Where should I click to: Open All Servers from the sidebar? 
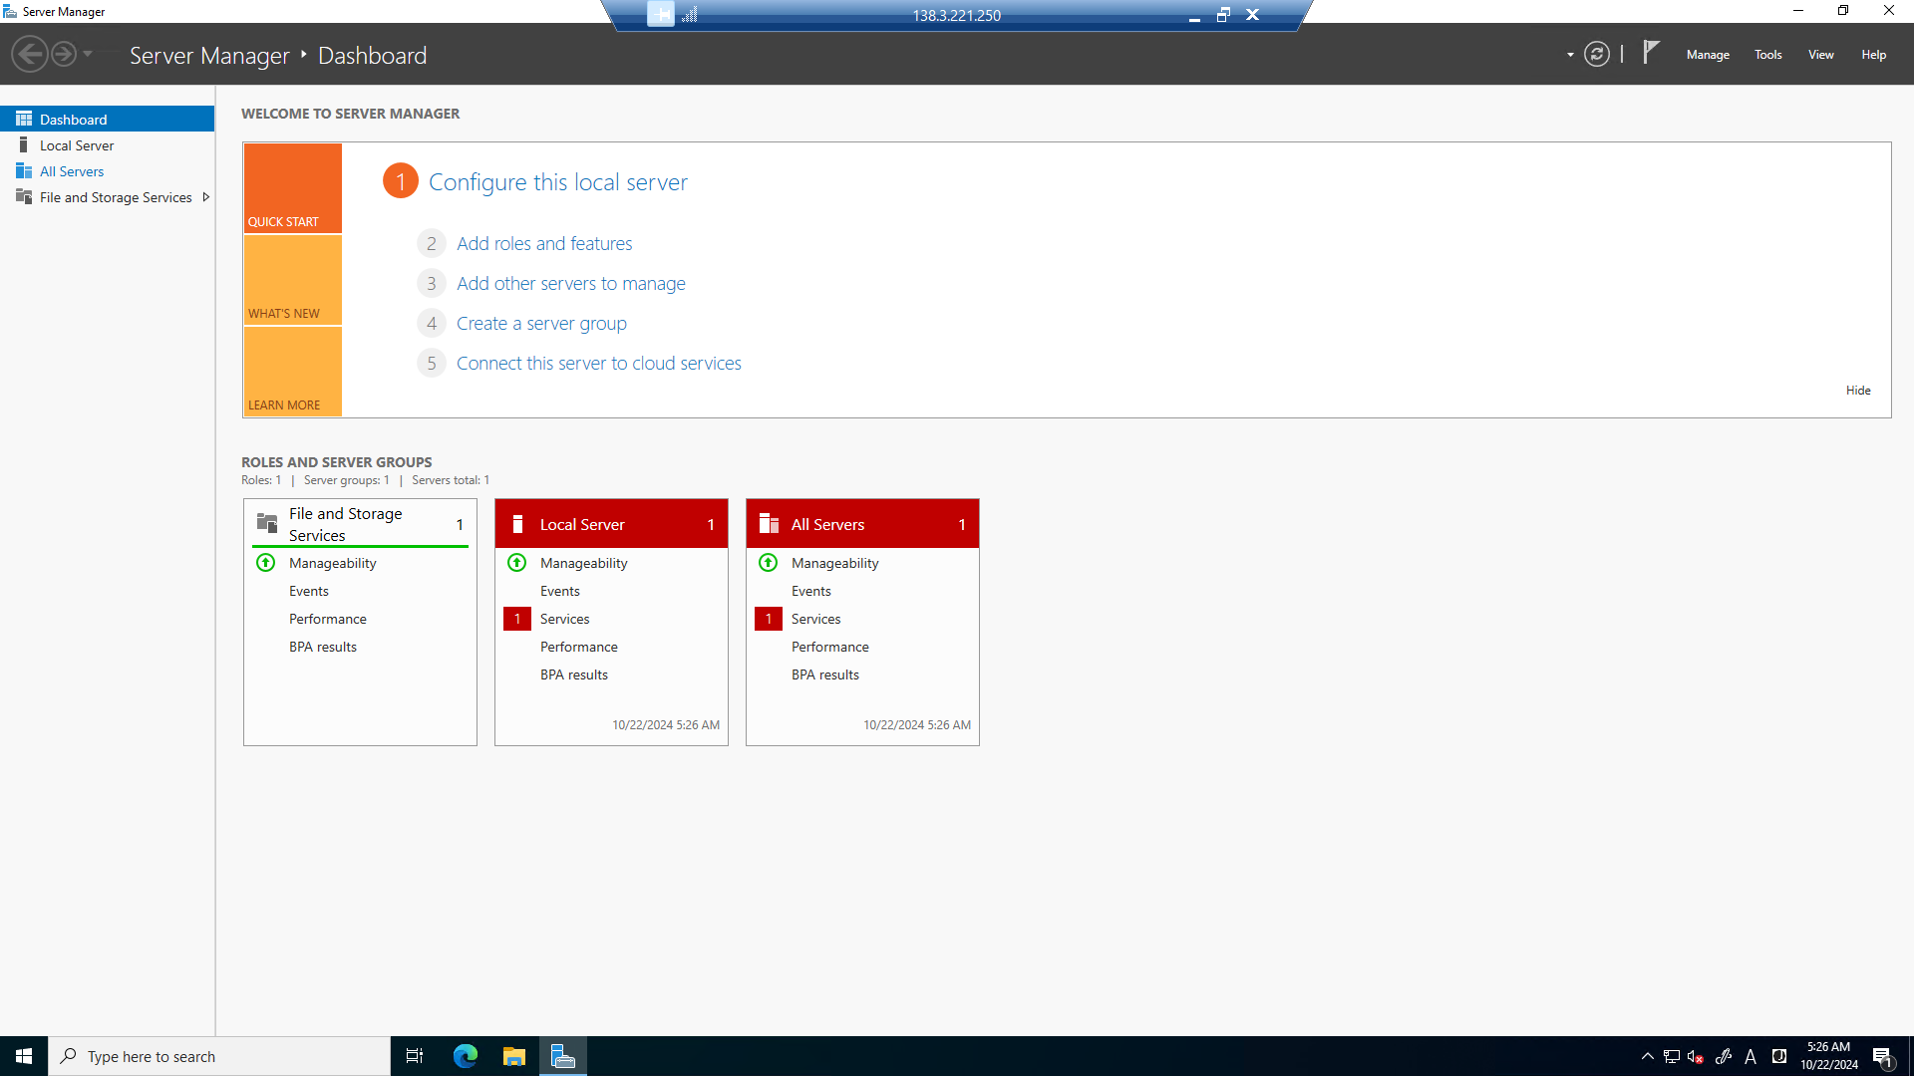tap(71, 170)
